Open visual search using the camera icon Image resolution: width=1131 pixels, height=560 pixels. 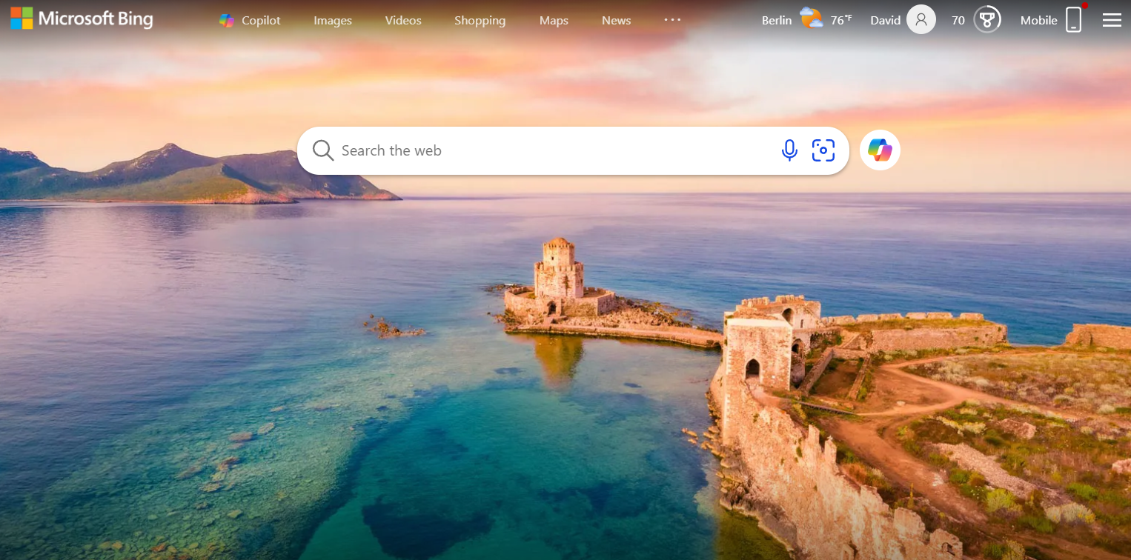tap(823, 150)
